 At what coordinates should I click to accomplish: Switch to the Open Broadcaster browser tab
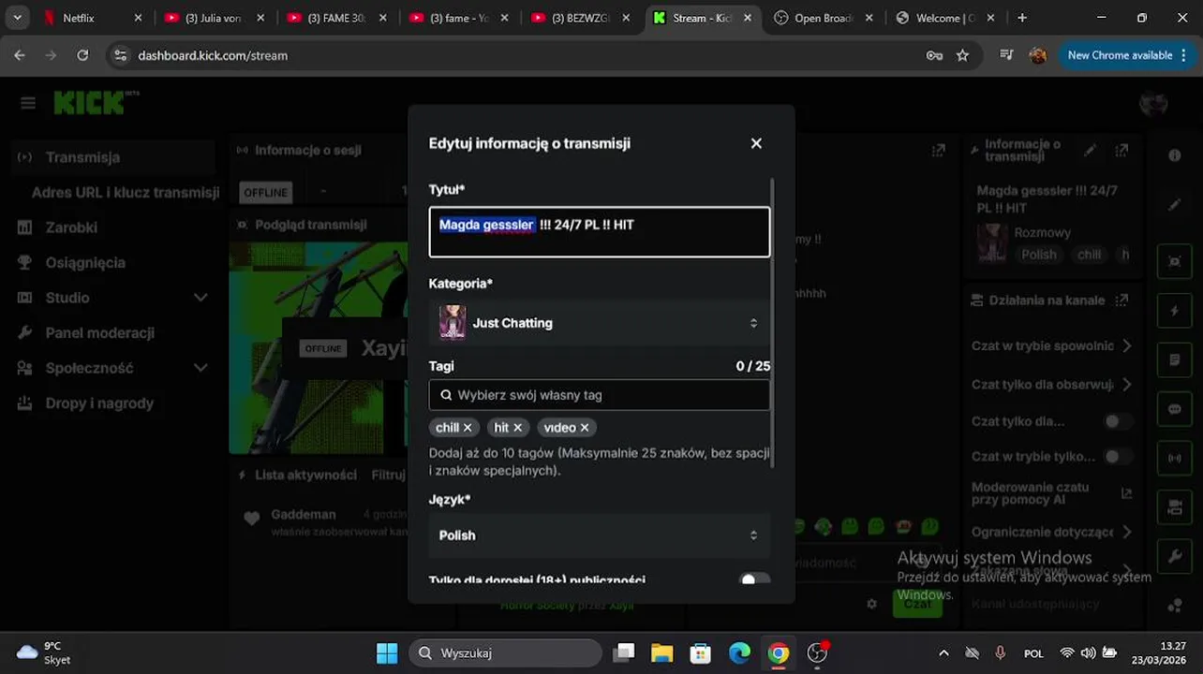click(824, 18)
